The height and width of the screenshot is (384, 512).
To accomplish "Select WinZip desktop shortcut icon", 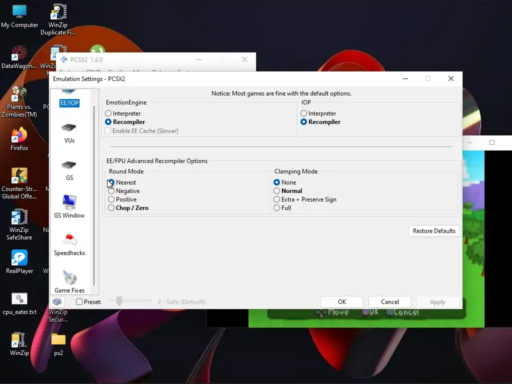I will click(19, 344).
